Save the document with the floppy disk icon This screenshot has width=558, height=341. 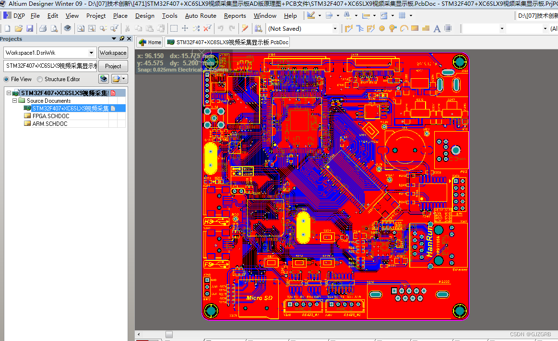tap(30, 28)
